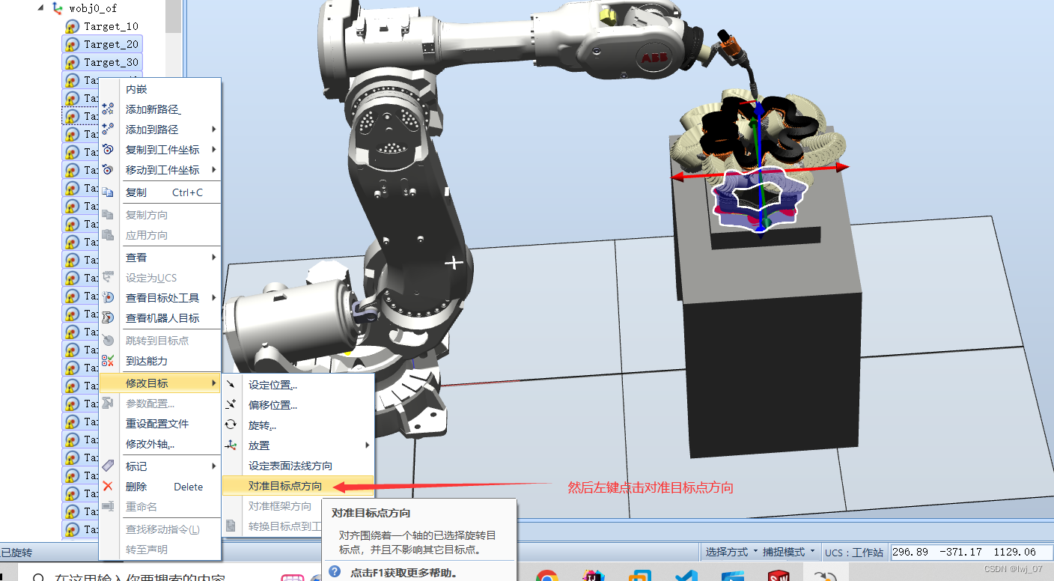1054x581 pixels.
Task: Click the wobj0_of workobject coordinate icon
Action: click(58, 8)
